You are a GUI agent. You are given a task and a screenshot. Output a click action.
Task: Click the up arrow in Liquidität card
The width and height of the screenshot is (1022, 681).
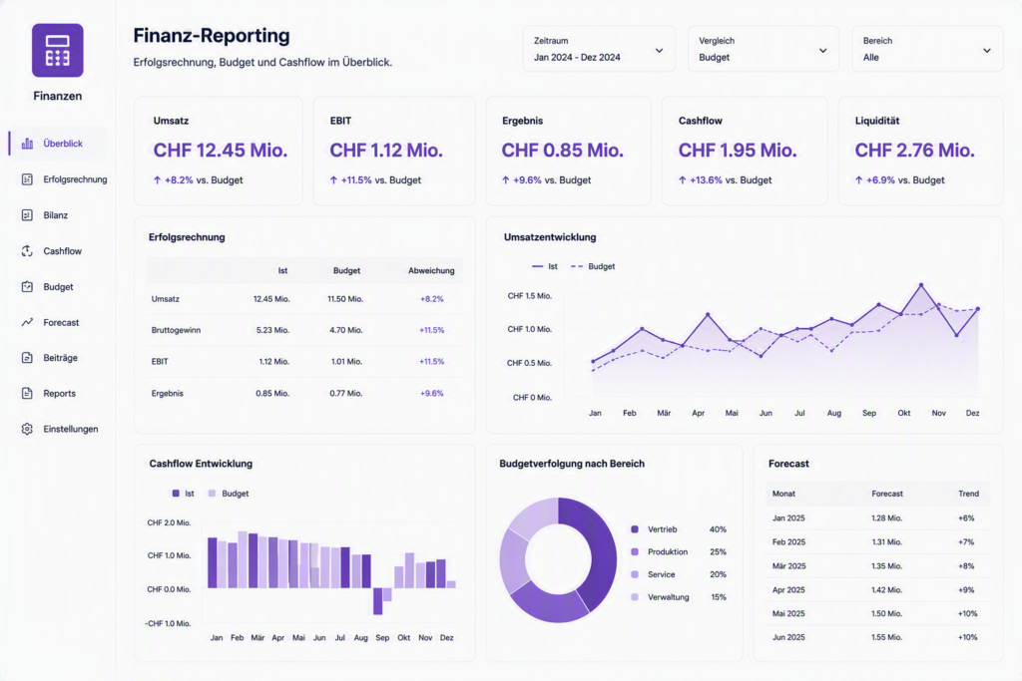859,180
